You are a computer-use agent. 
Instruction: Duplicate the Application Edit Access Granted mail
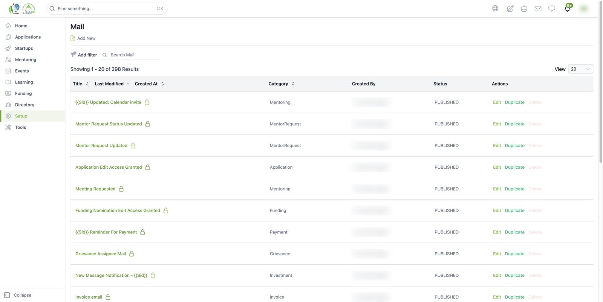[514, 167]
